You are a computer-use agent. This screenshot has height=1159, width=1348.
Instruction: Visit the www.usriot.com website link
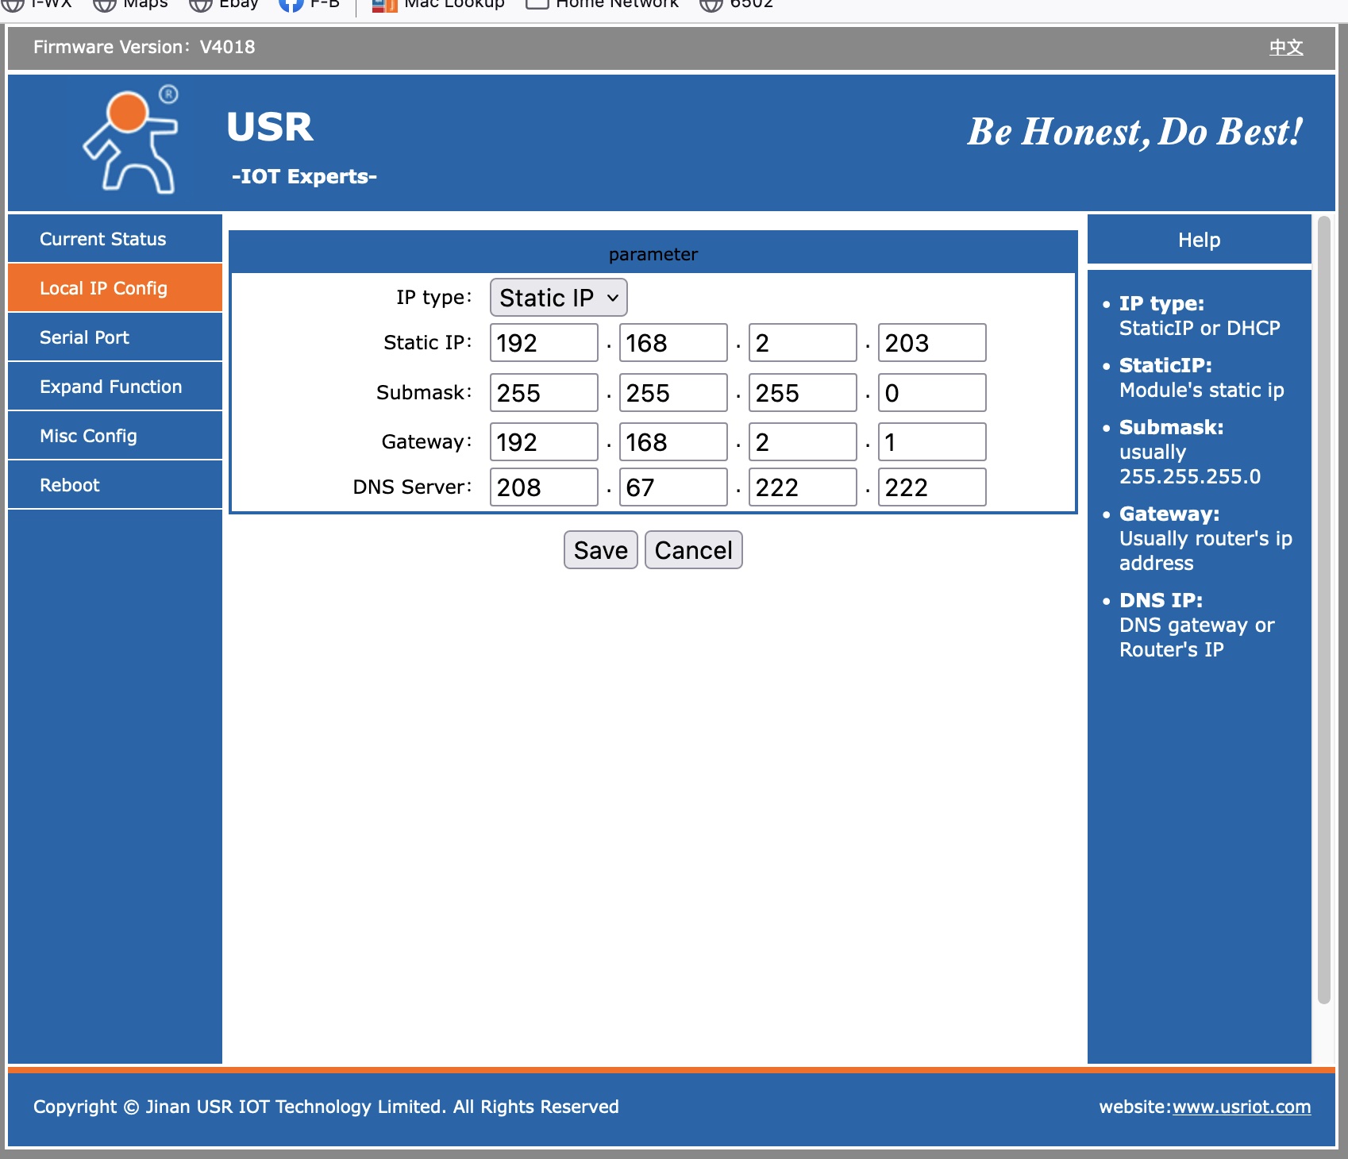1241,1107
